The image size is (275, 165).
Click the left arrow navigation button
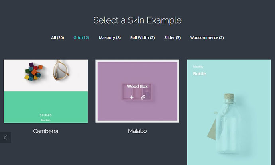6,137
